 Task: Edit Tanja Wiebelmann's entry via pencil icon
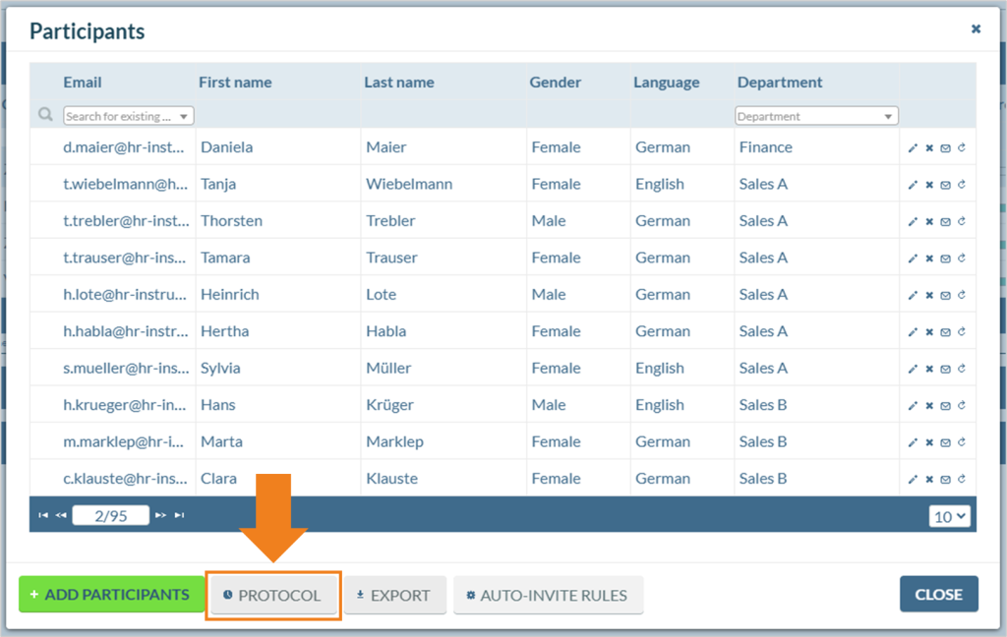(913, 185)
